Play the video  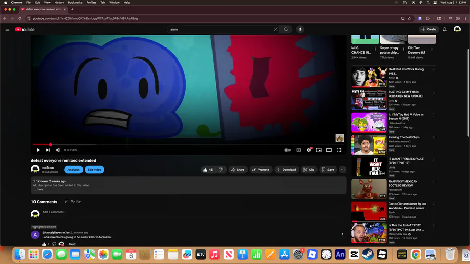click(38, 150)
